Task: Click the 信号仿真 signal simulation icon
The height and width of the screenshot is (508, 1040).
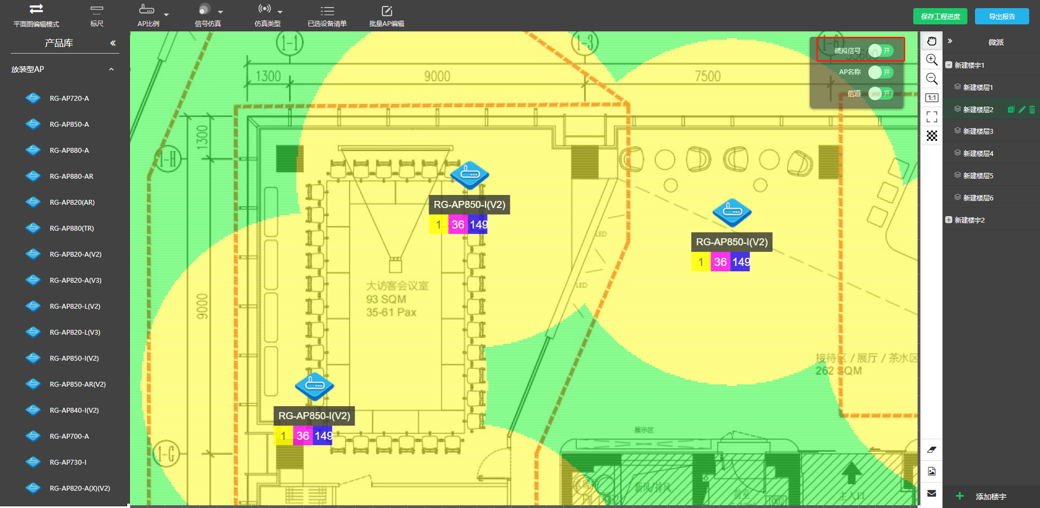Action: tap(204, 9)
